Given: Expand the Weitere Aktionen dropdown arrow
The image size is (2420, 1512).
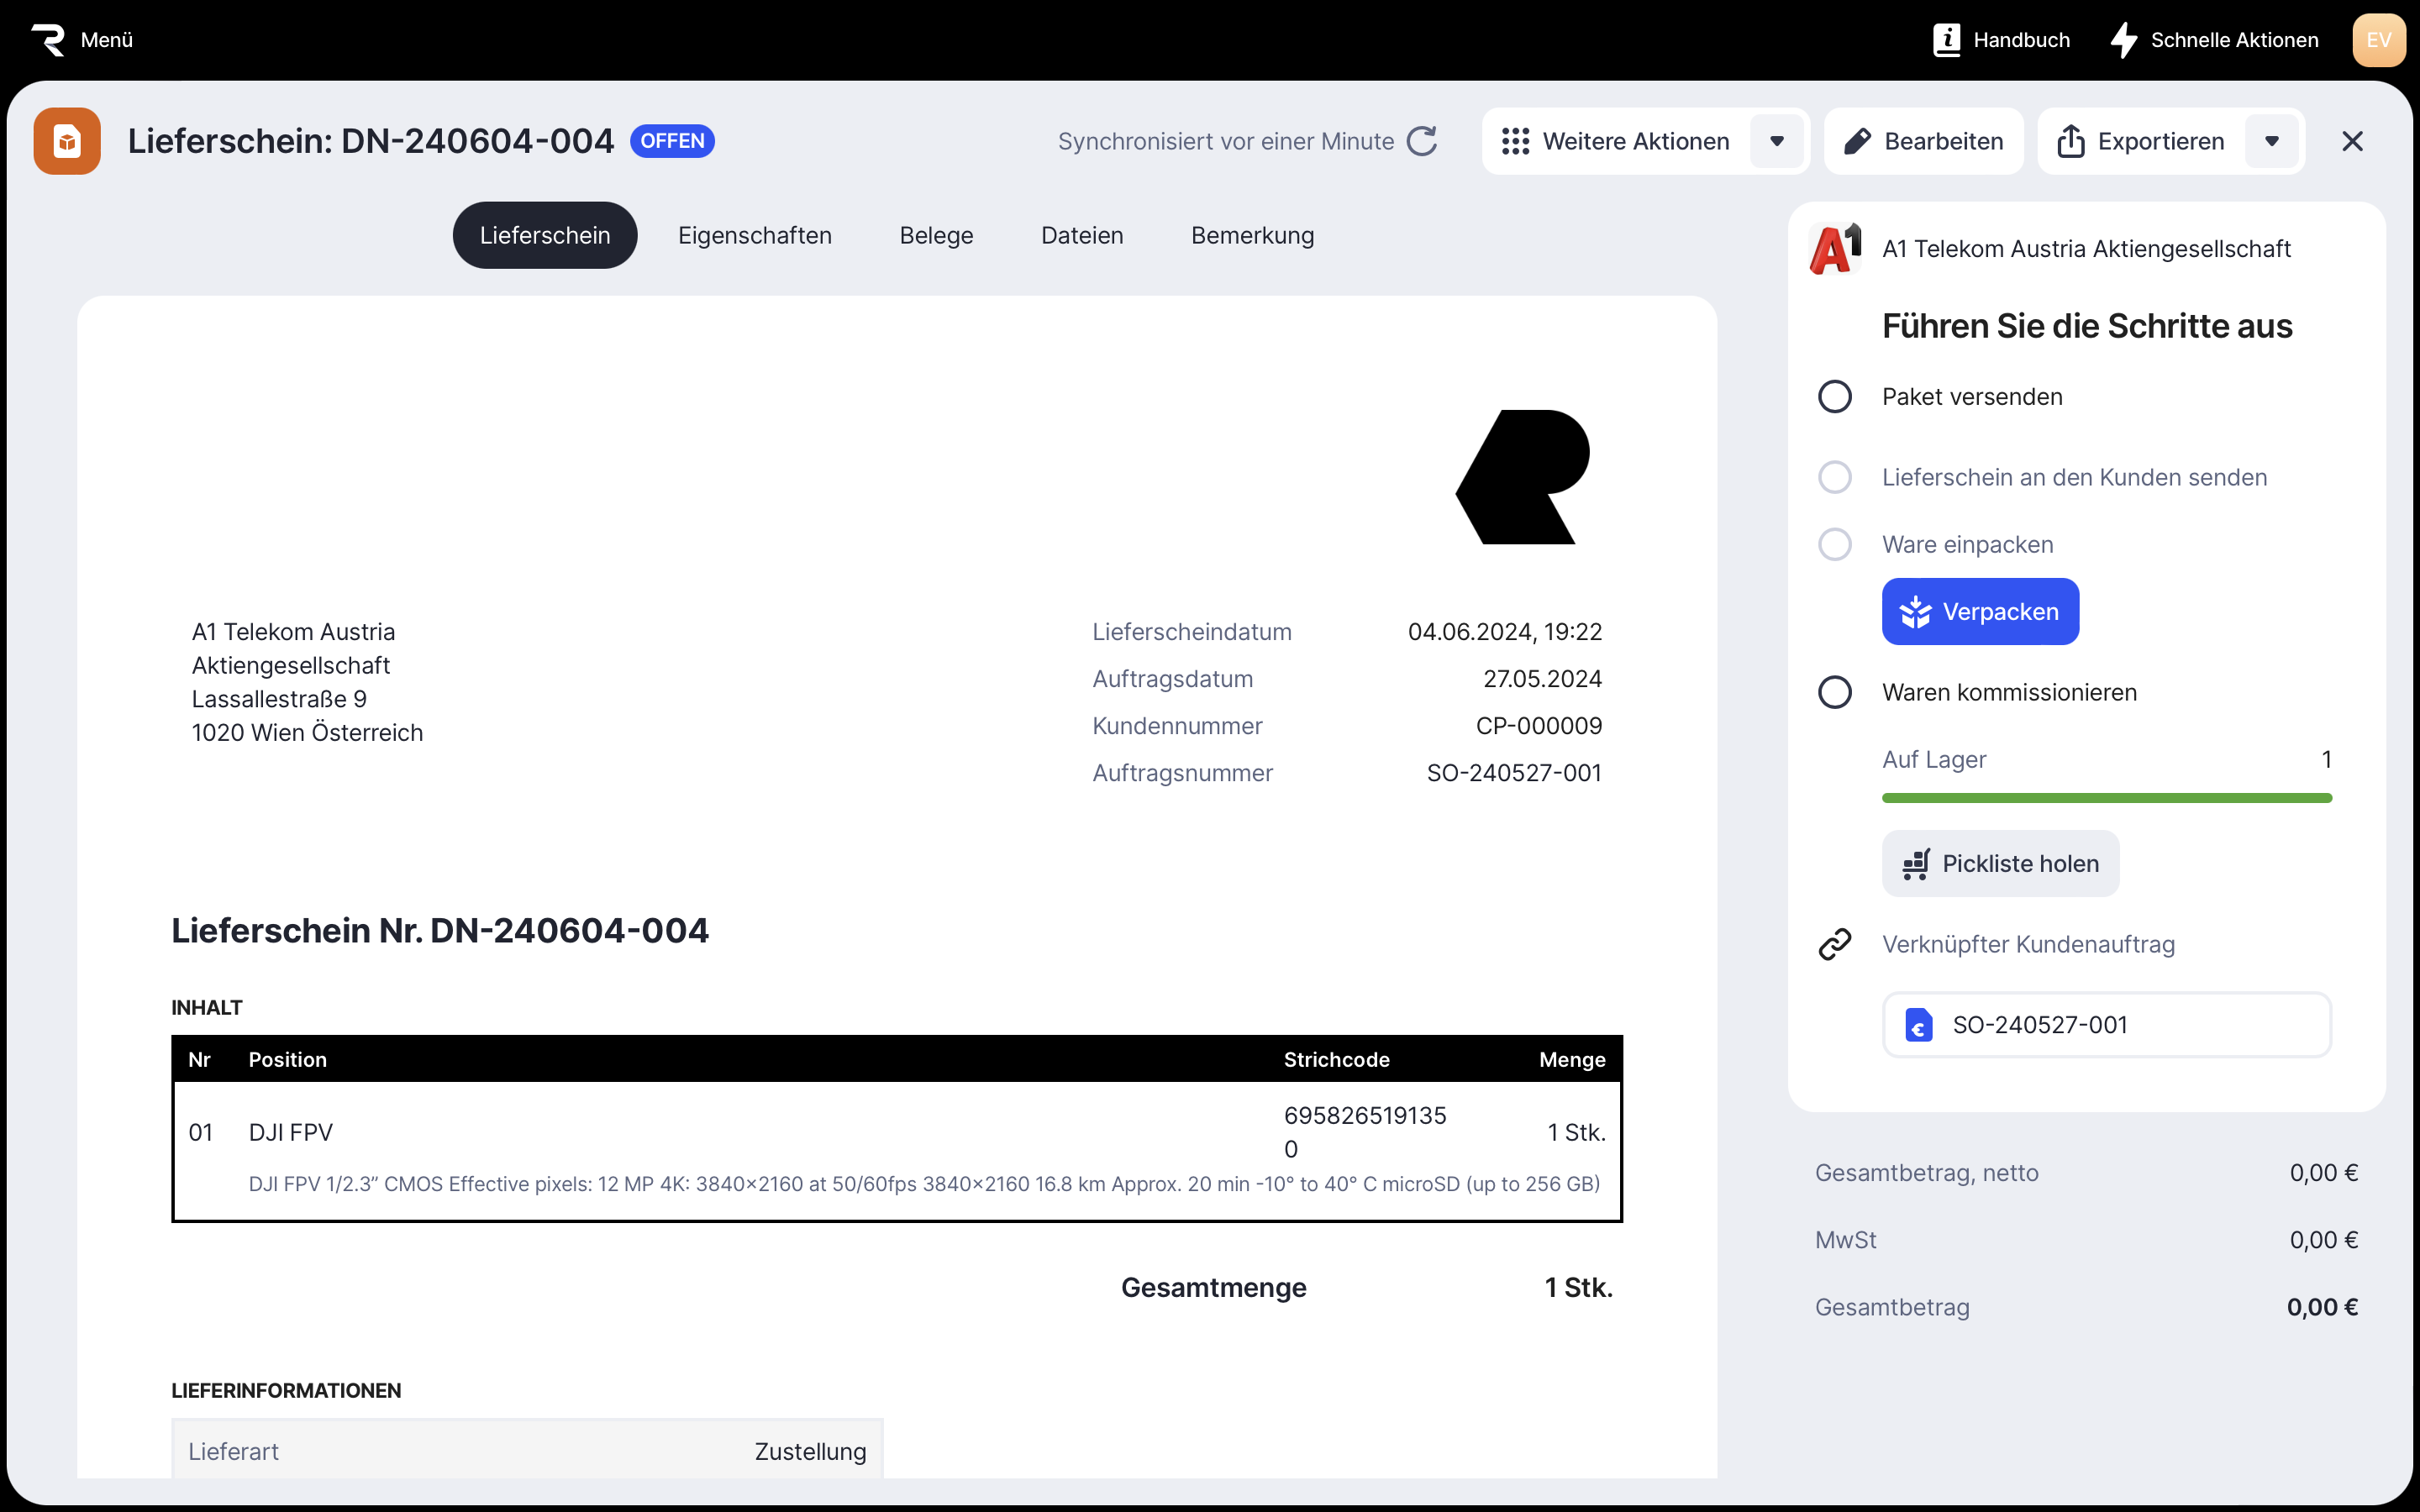Looking at the screenshot, I should pyautogui.click(x=1776, y=141).
